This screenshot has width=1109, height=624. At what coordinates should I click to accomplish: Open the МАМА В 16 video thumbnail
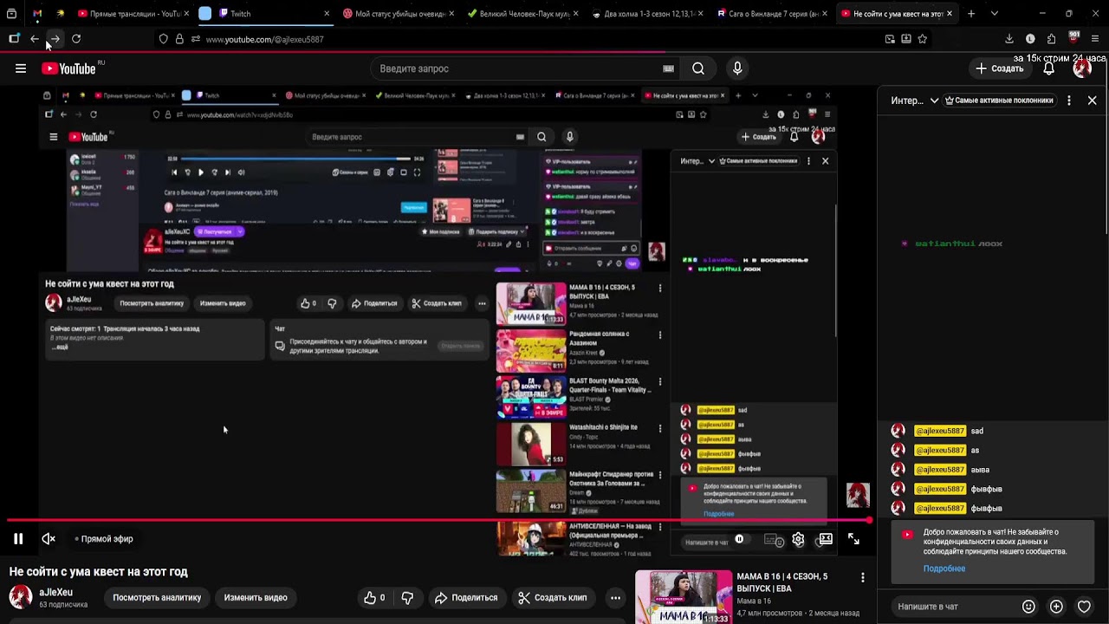[x=684, y=596]
